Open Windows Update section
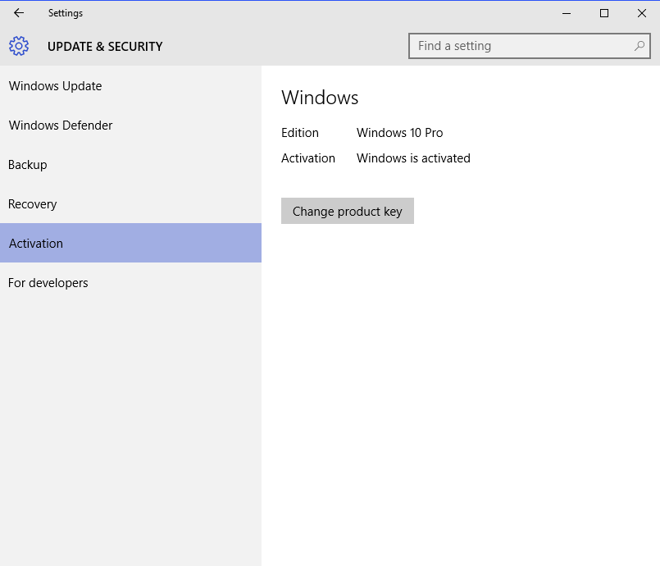 [x=130, y=86]
